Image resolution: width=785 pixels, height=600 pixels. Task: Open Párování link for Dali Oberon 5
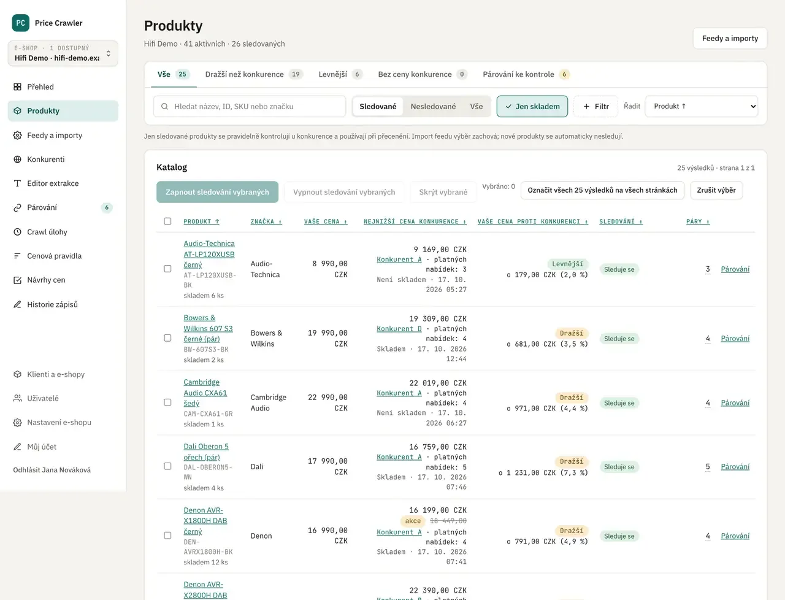click(735, 467)
